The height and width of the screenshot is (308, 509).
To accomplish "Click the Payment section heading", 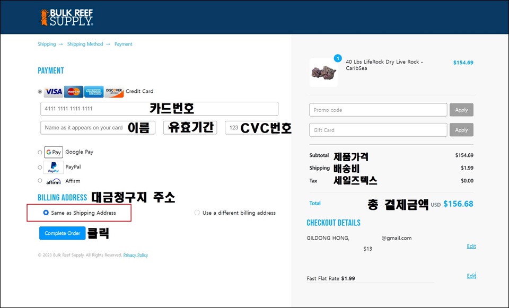I will click(x=51, y=71).
